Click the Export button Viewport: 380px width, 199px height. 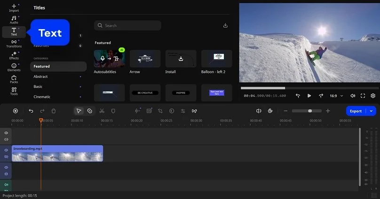356,111
